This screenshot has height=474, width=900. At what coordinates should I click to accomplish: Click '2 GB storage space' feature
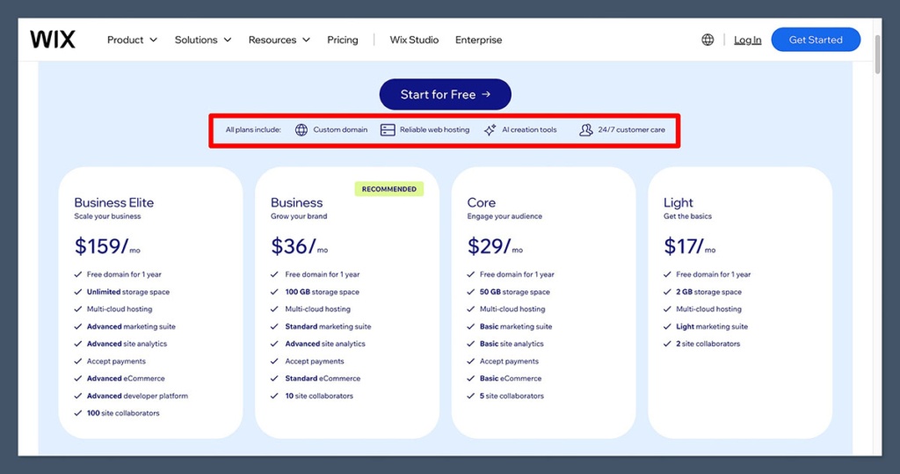pyautogui.click(x=709, y=292)
